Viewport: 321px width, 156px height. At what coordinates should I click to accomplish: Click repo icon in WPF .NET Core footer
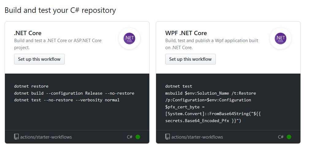167,137
